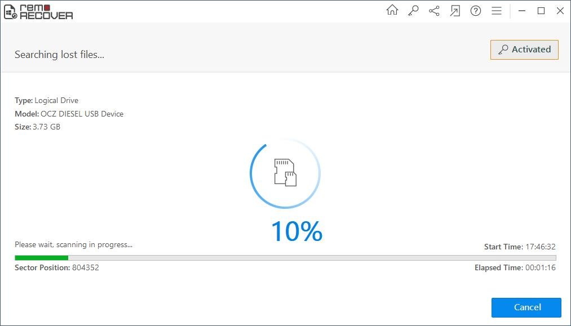Select the Searching lost files heading

[59, 55]
